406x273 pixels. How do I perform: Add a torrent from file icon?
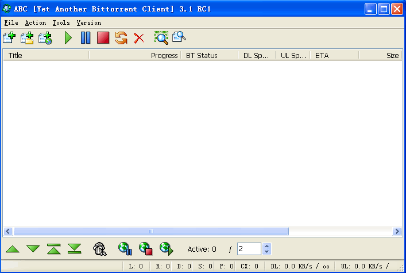(x=9, y=38)
